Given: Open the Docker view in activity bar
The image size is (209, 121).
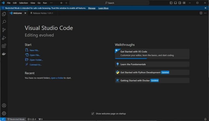Looking at the screenshot, I should pyautogui.click(x=4, y=54).
